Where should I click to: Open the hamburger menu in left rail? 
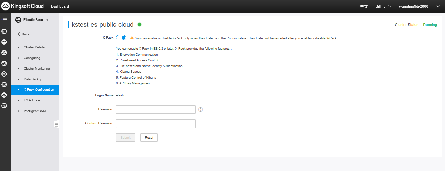coord(4,20)
